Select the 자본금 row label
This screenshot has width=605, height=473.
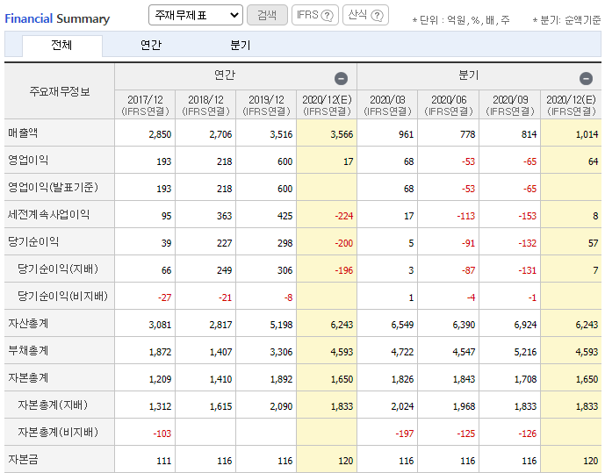tap(23, 459)
